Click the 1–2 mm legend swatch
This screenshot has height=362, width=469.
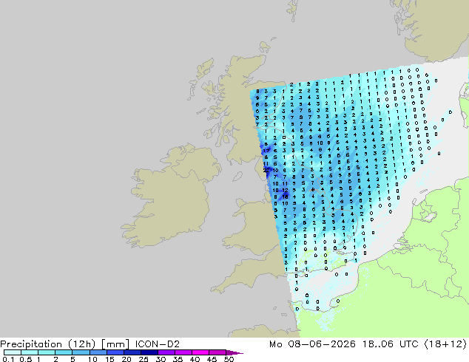[x=47, y=352]
